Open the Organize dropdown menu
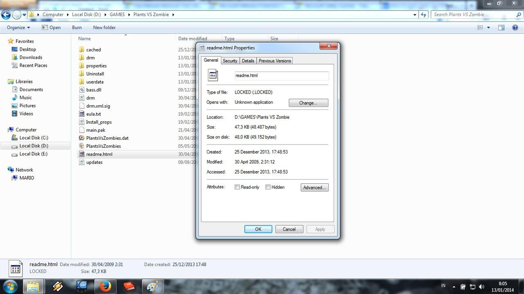The width and height of the screenshot is (524, 294). click(18, 27)
